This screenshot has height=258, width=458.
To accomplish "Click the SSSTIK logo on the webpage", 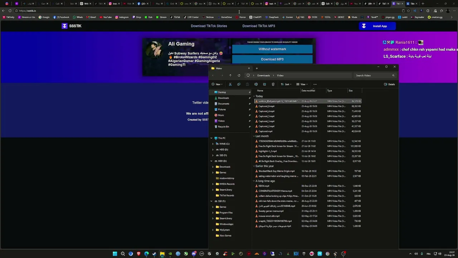I will pyautogui.click(x=72, y=26).
